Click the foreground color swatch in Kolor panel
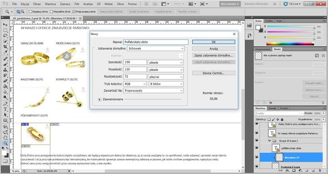The height and width of the screenshot is (174, 328). tap(258, 27)
